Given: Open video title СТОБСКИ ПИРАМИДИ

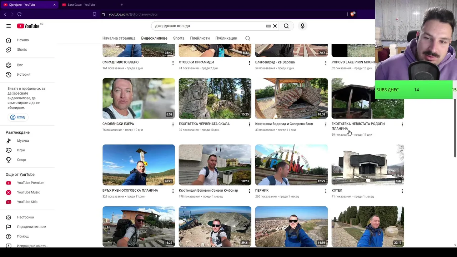Looking at the screenshot, I should [196, 62].
